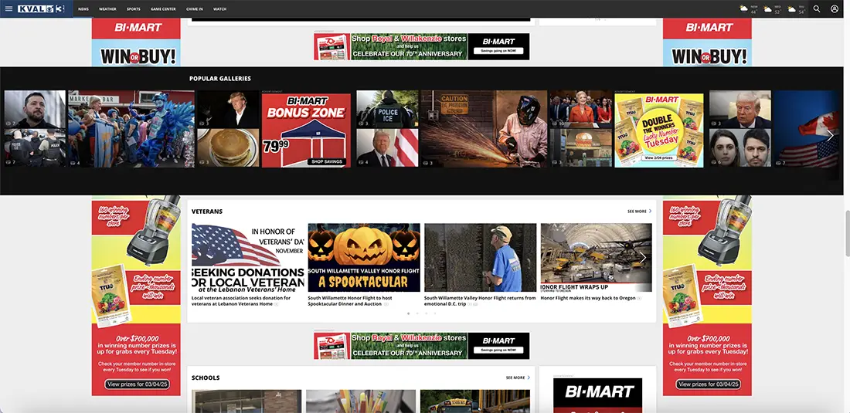
Task: Select fourth Veterans carousel page dot
Action: coord(435,313)
